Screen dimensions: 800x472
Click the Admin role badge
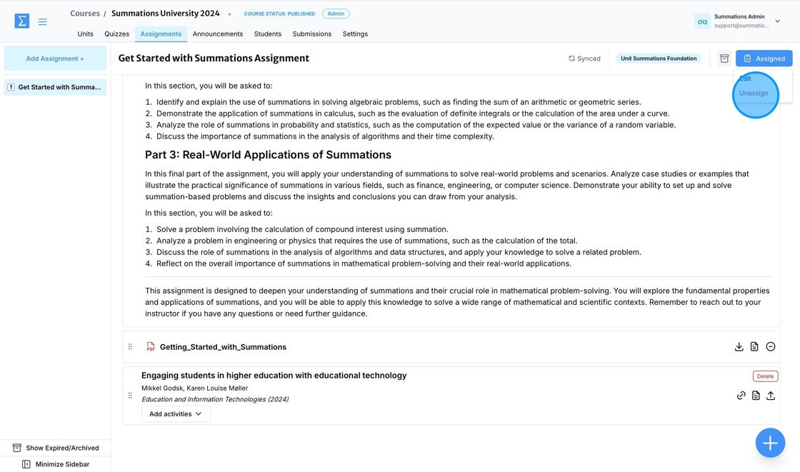click(336, 14)
